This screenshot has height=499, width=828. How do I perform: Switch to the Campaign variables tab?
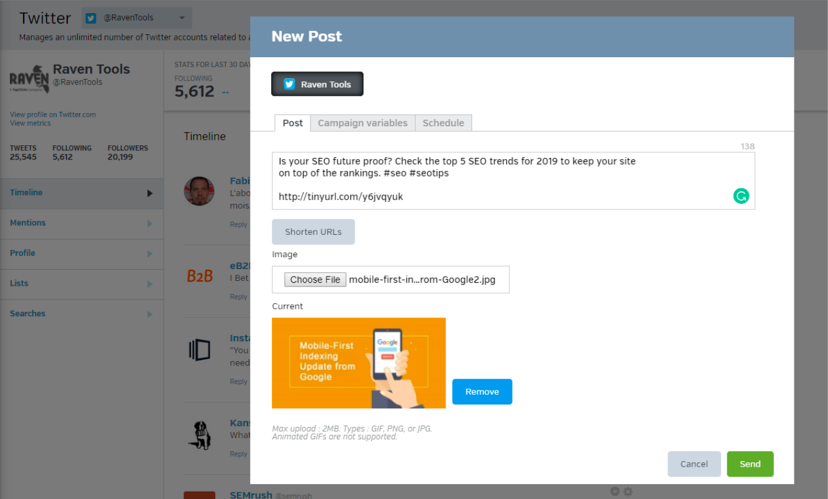(363, 123)
